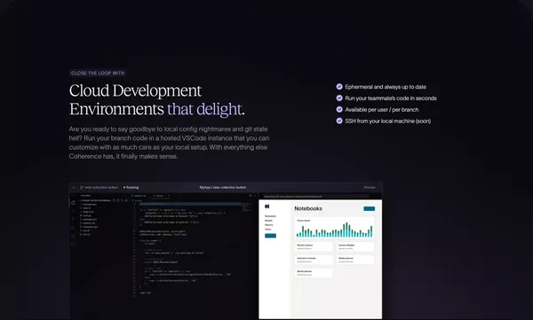The width and height of the screenshot is (533, 320).
Task: Click the new-collection-button branch name
Action: pos(101,187)
